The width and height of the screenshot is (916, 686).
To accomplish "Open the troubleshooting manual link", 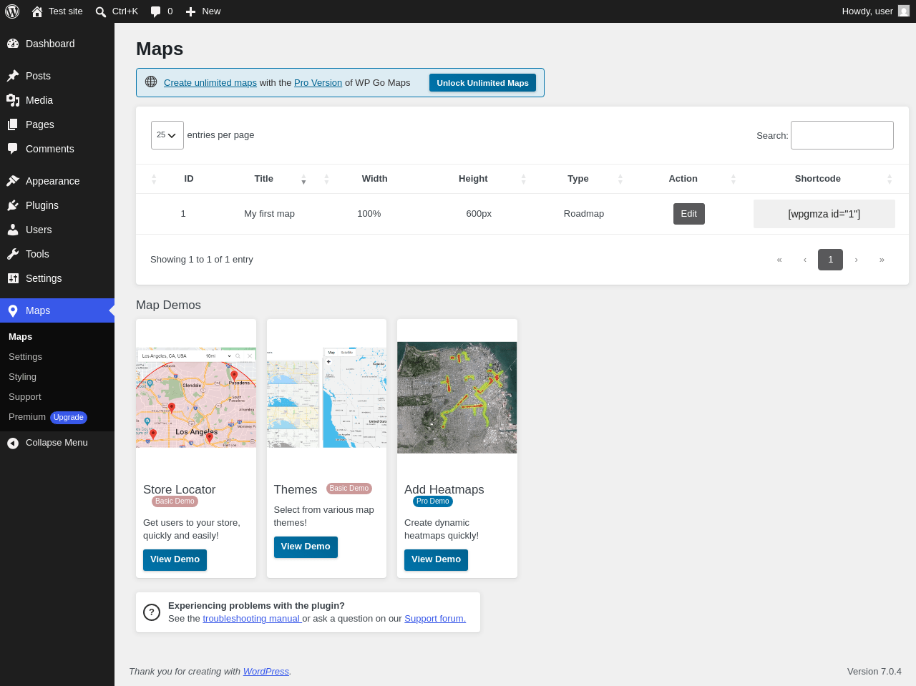I will [x=252, y=619].
